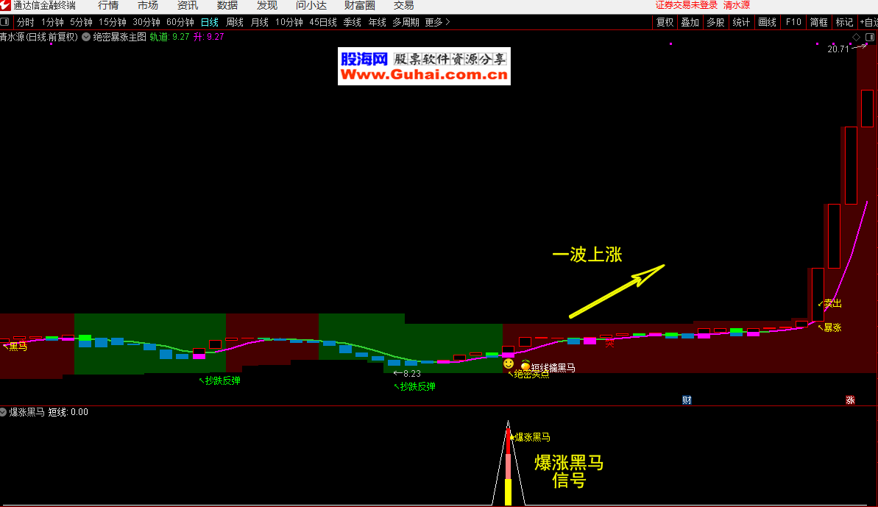
Task: Open the 问小达 menu
Action: click(x=311, y=6)
